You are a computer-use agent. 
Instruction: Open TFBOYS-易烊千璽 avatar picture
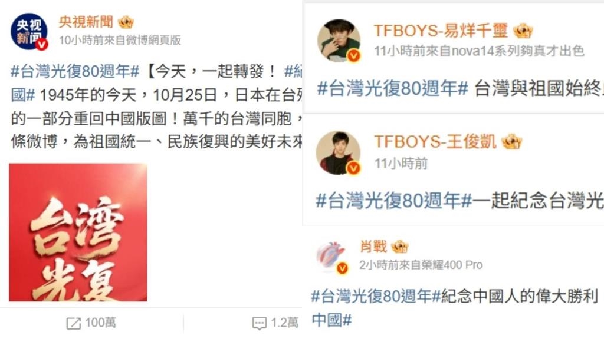pos(339,41)
